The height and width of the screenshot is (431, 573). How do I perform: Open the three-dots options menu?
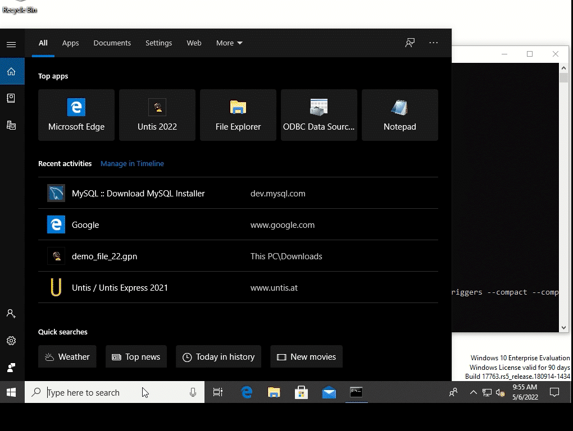(x=433, y=43)
